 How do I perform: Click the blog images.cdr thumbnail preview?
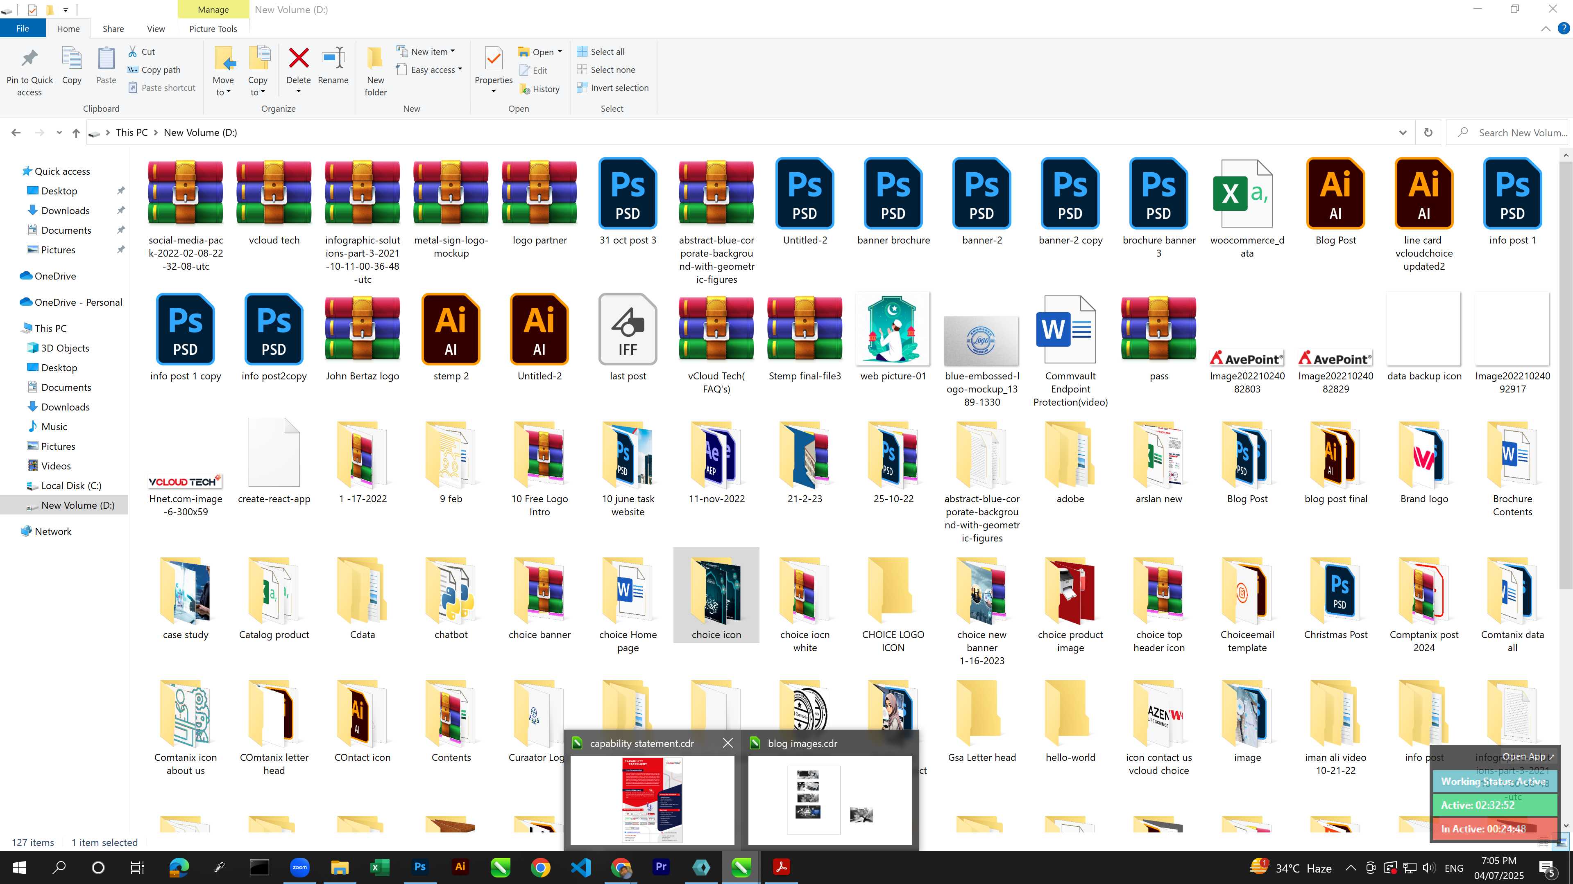[830, 801]
